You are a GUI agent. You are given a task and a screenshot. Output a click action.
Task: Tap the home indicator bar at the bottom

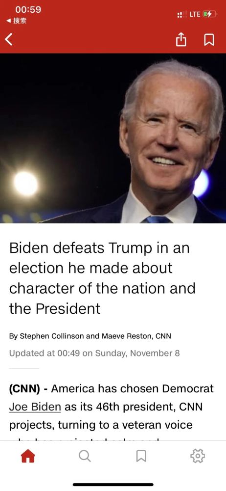point(113,485)
